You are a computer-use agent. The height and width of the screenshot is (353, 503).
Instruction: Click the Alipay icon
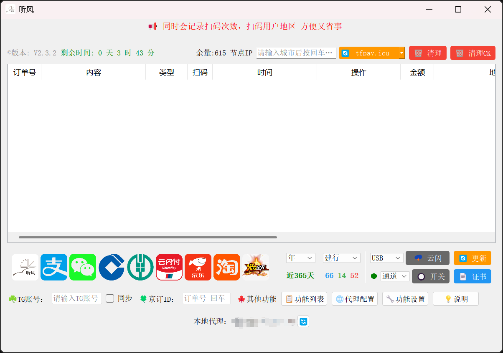coord(54,267)
